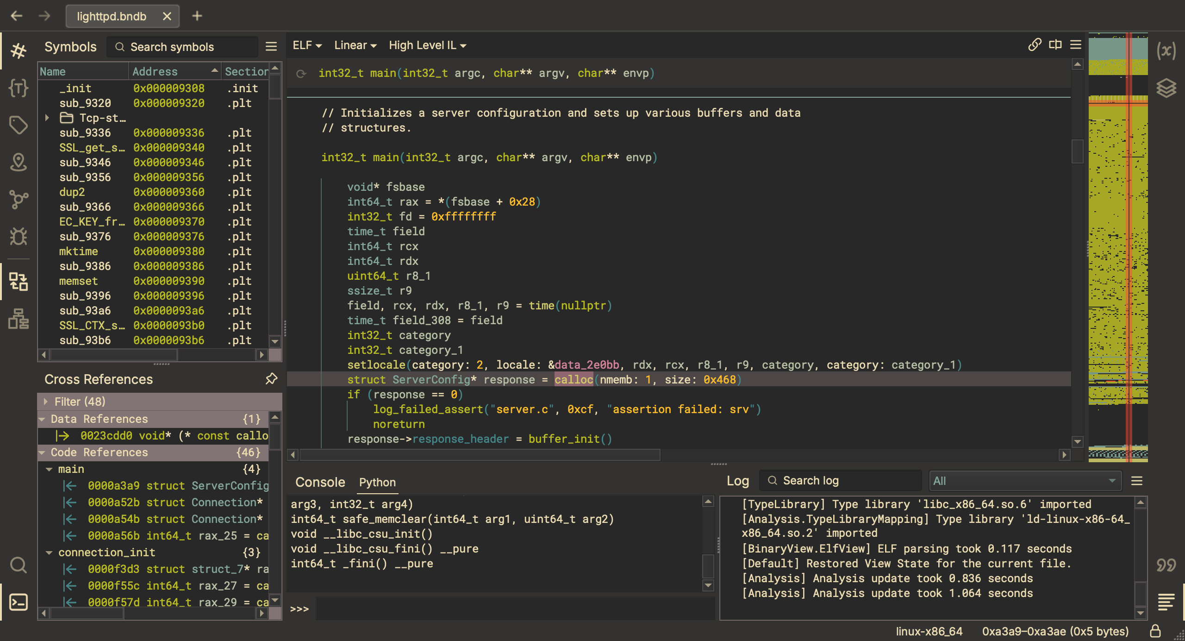This screenshot has width=1185, height=641.
Task: Open the Debugger bug icon
Action: tap(19, 237)
